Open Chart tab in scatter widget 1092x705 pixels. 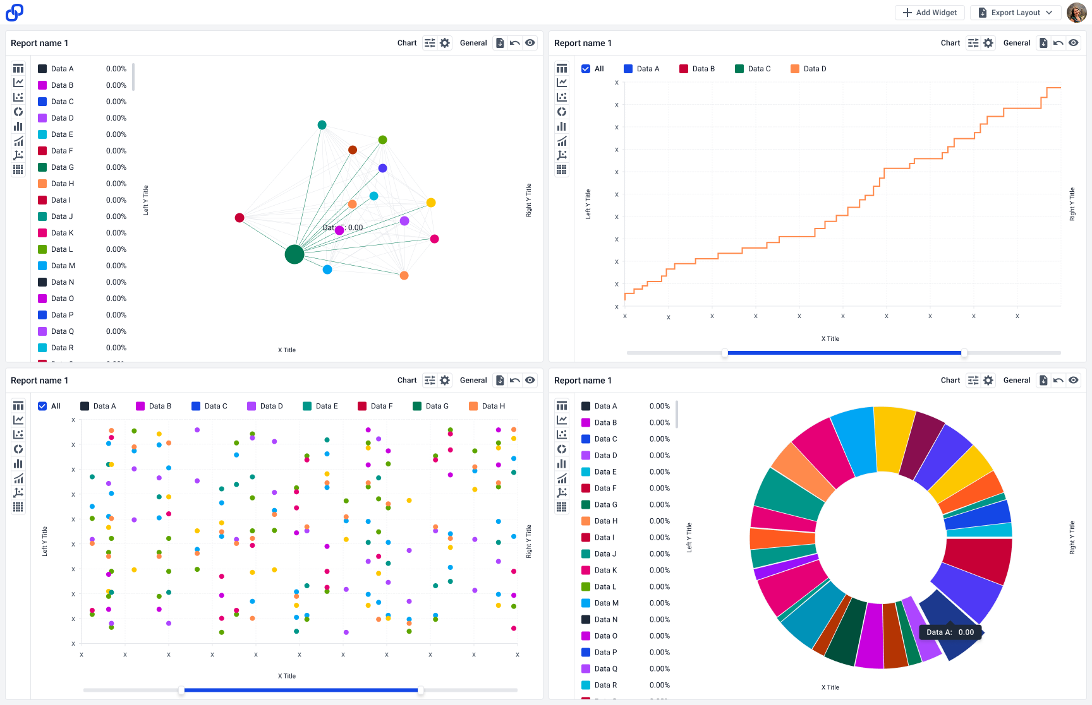(x=407, y=380)
